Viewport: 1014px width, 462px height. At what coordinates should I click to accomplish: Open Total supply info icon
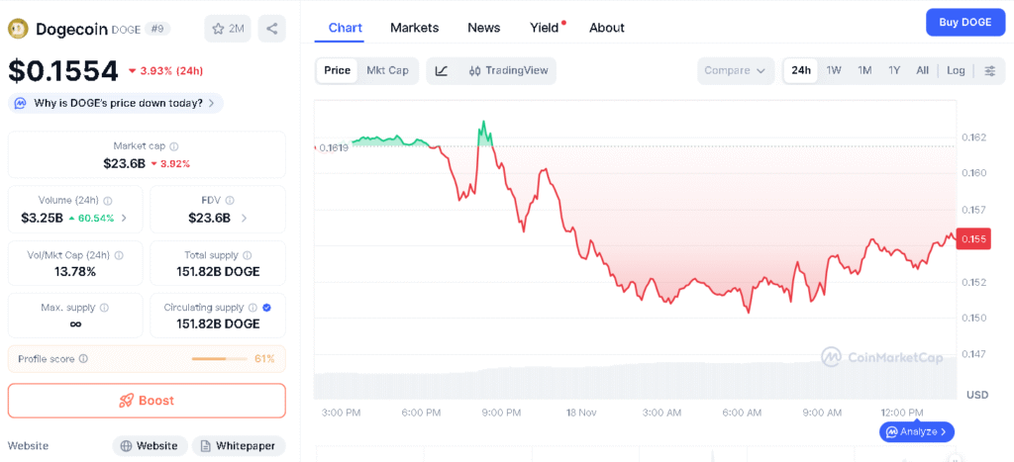coord(247,255)
